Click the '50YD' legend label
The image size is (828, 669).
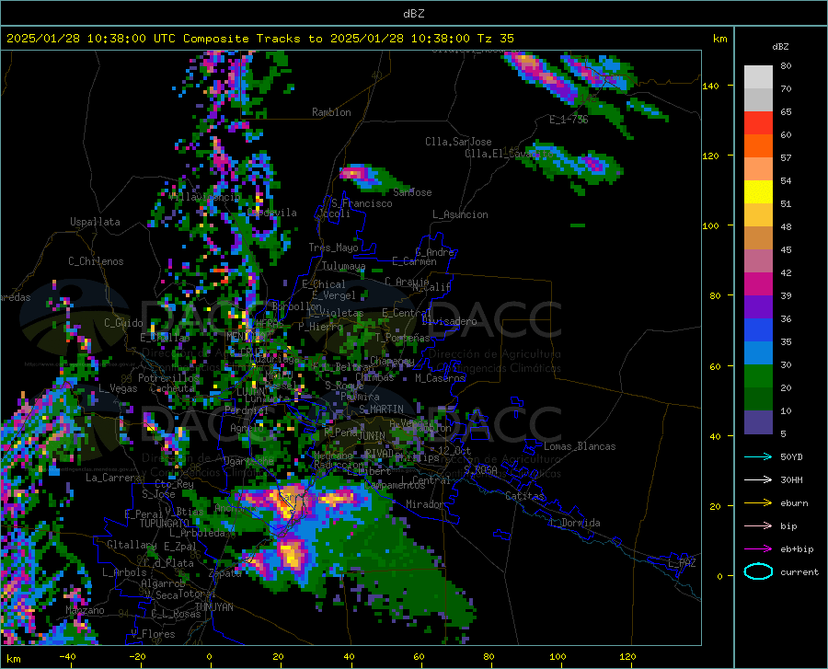(x=791, y=456)
